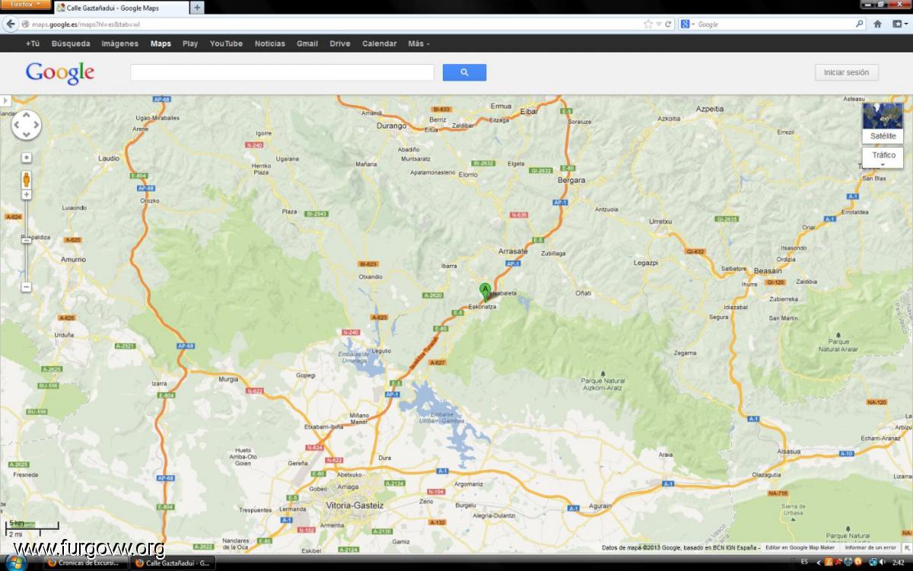
Task: Click the magnifier icon in Firefox search box
Action: [860, 24]
